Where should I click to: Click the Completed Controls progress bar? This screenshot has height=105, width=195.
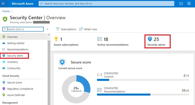click(x=143, y=80)
